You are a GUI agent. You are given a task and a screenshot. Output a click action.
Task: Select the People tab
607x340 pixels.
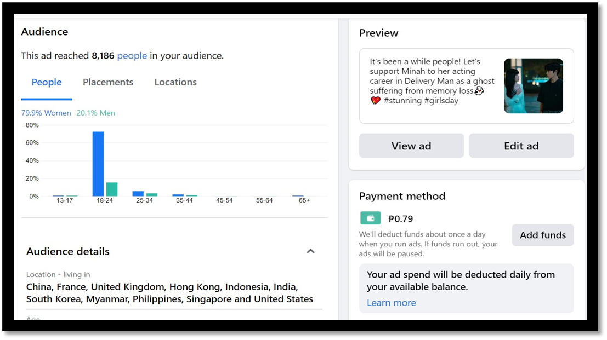[47, 82]
